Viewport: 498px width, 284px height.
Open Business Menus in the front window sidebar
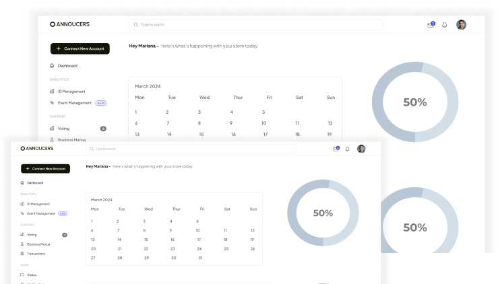(38, 244)
